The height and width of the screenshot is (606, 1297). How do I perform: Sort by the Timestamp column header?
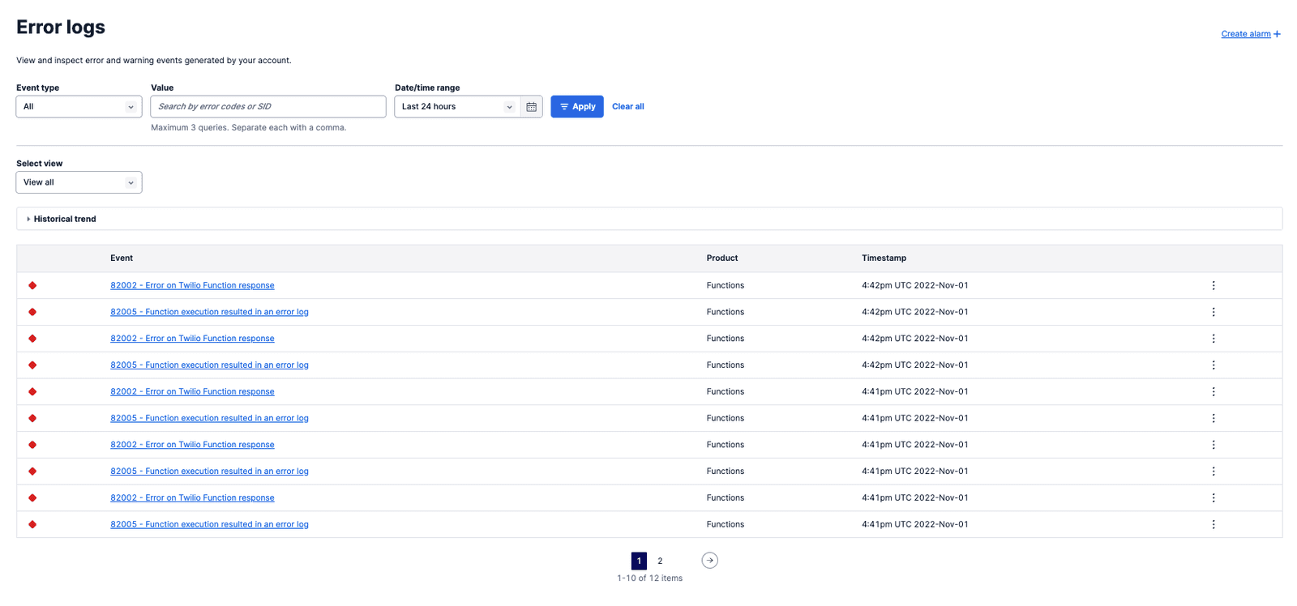coord(884,258)
